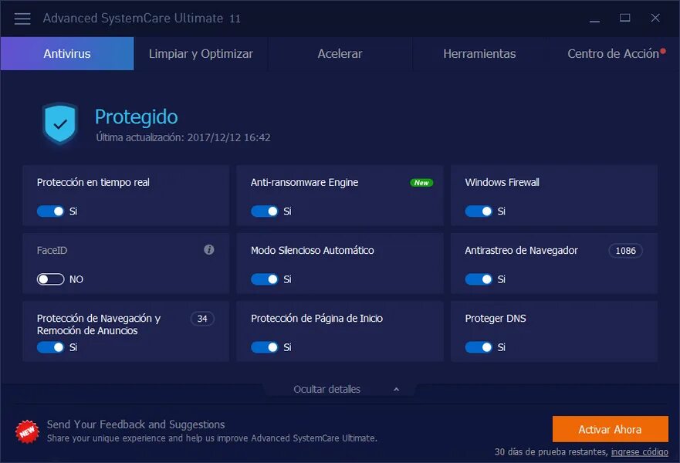Image resolution: width=680 pixels, height=463 pixels.
Task: Click the Protegido shield icon
Action: tap(60, 123)
